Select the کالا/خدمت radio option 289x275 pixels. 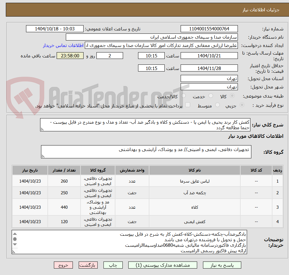183,95
